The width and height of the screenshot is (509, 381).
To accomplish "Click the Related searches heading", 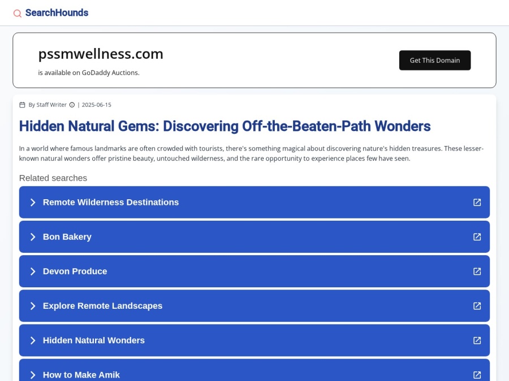I will pyautogui.click(x=53, y=178).
